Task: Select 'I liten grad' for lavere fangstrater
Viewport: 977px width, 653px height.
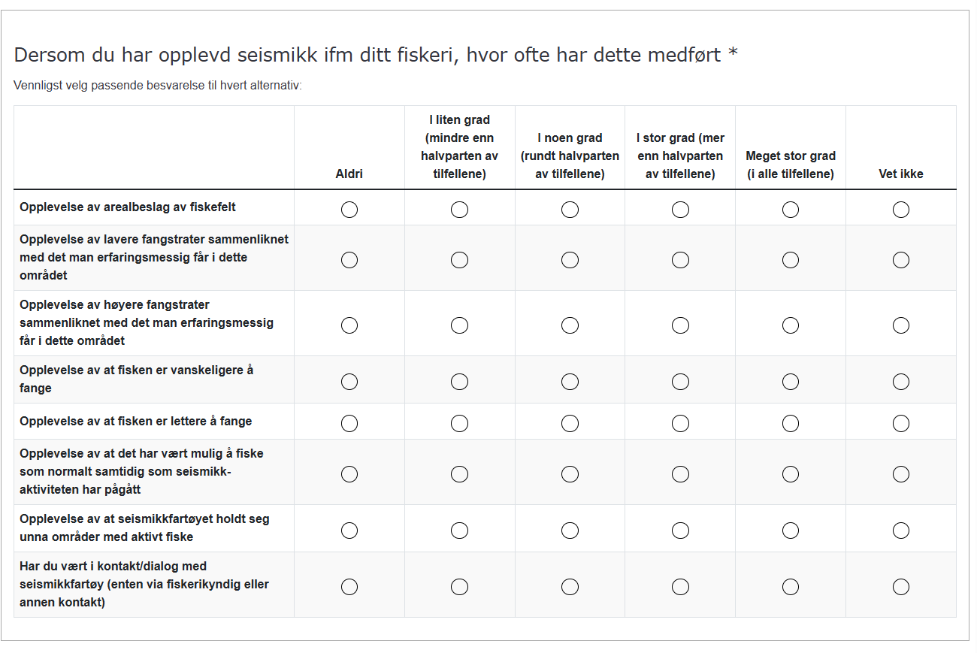Action: coord(460,260)
